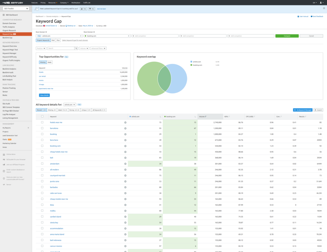
Task: Check the box for 'barcelona' row
Action: tap(42, 128)
